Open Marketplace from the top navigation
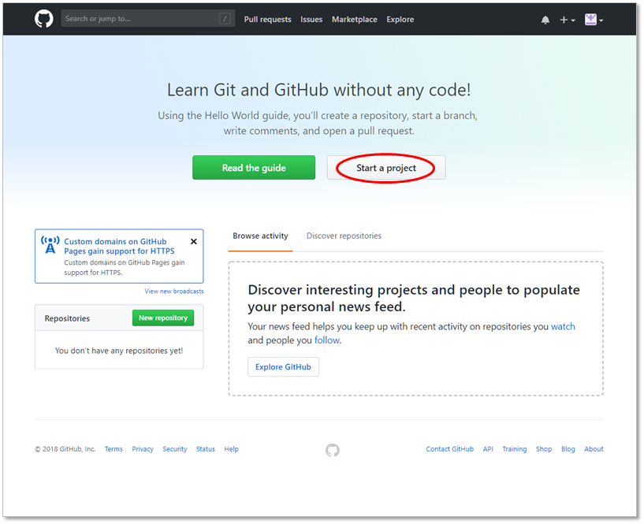 tap(354, 19)
